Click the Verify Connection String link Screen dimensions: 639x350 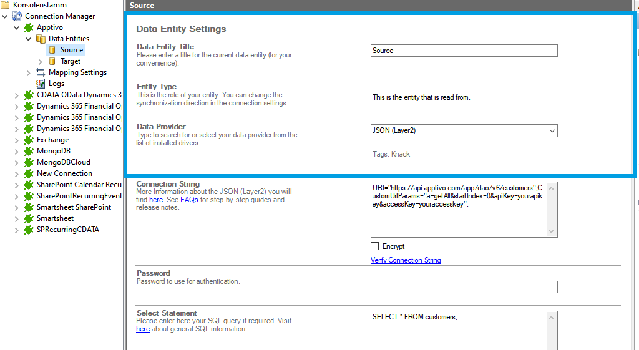click(x=406, y=260)
